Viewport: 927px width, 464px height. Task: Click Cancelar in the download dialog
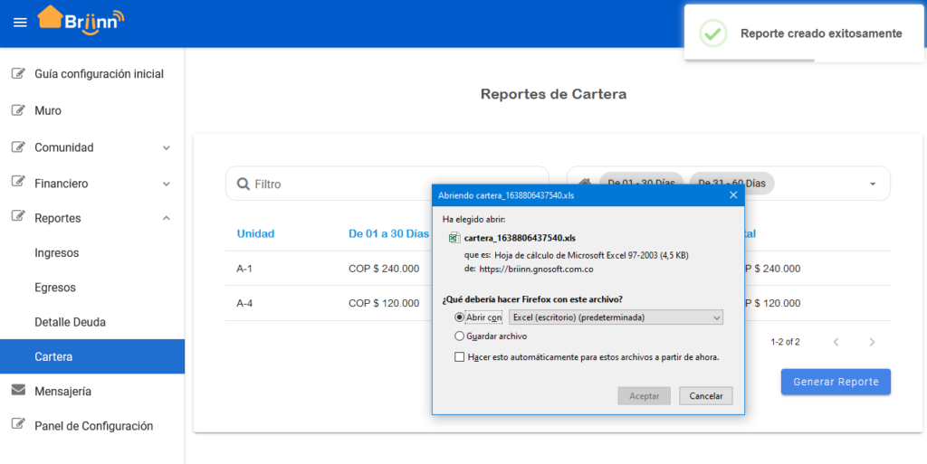point(706,396)
